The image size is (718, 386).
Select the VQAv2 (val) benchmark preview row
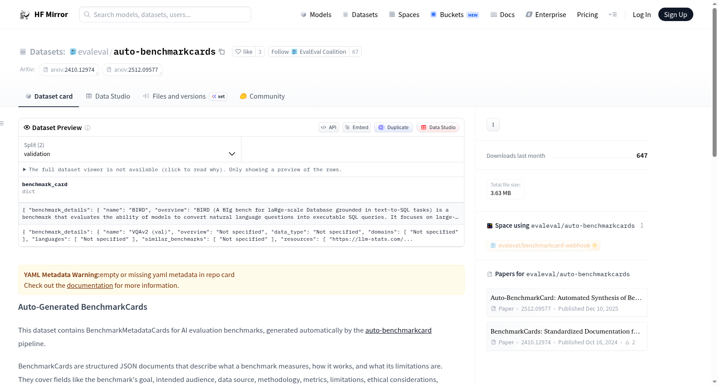point(241,235)
